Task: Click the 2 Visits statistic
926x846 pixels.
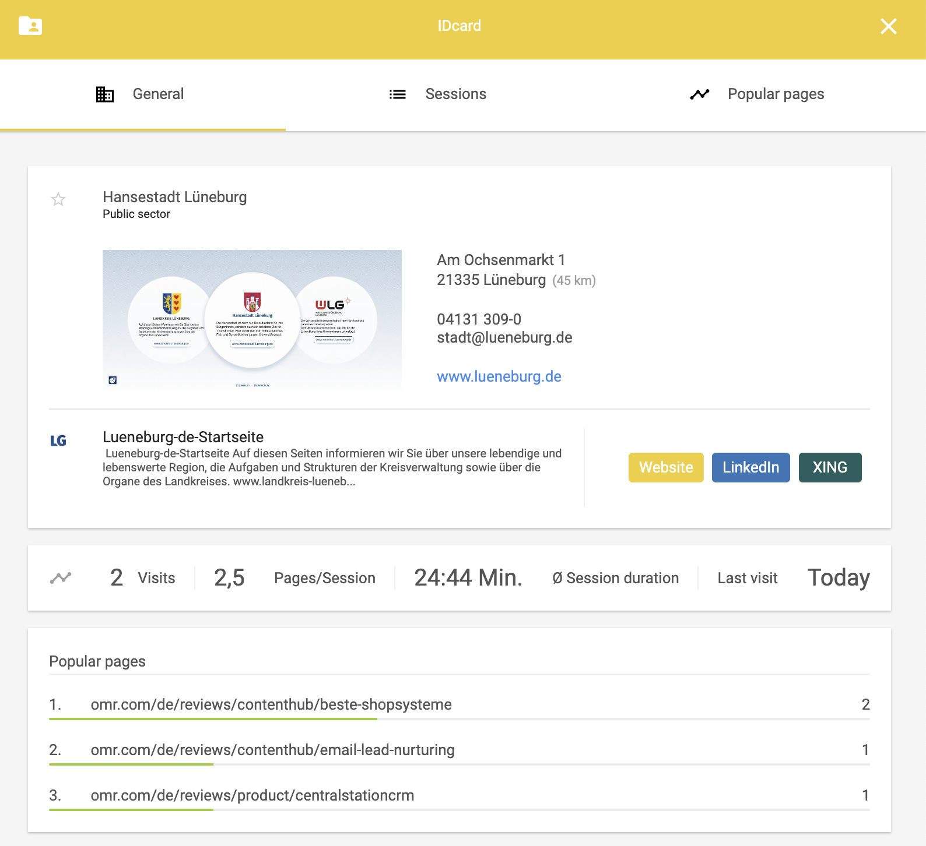Action: point(143,578)
